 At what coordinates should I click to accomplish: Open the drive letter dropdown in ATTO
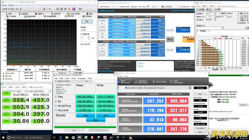[211, 13]
